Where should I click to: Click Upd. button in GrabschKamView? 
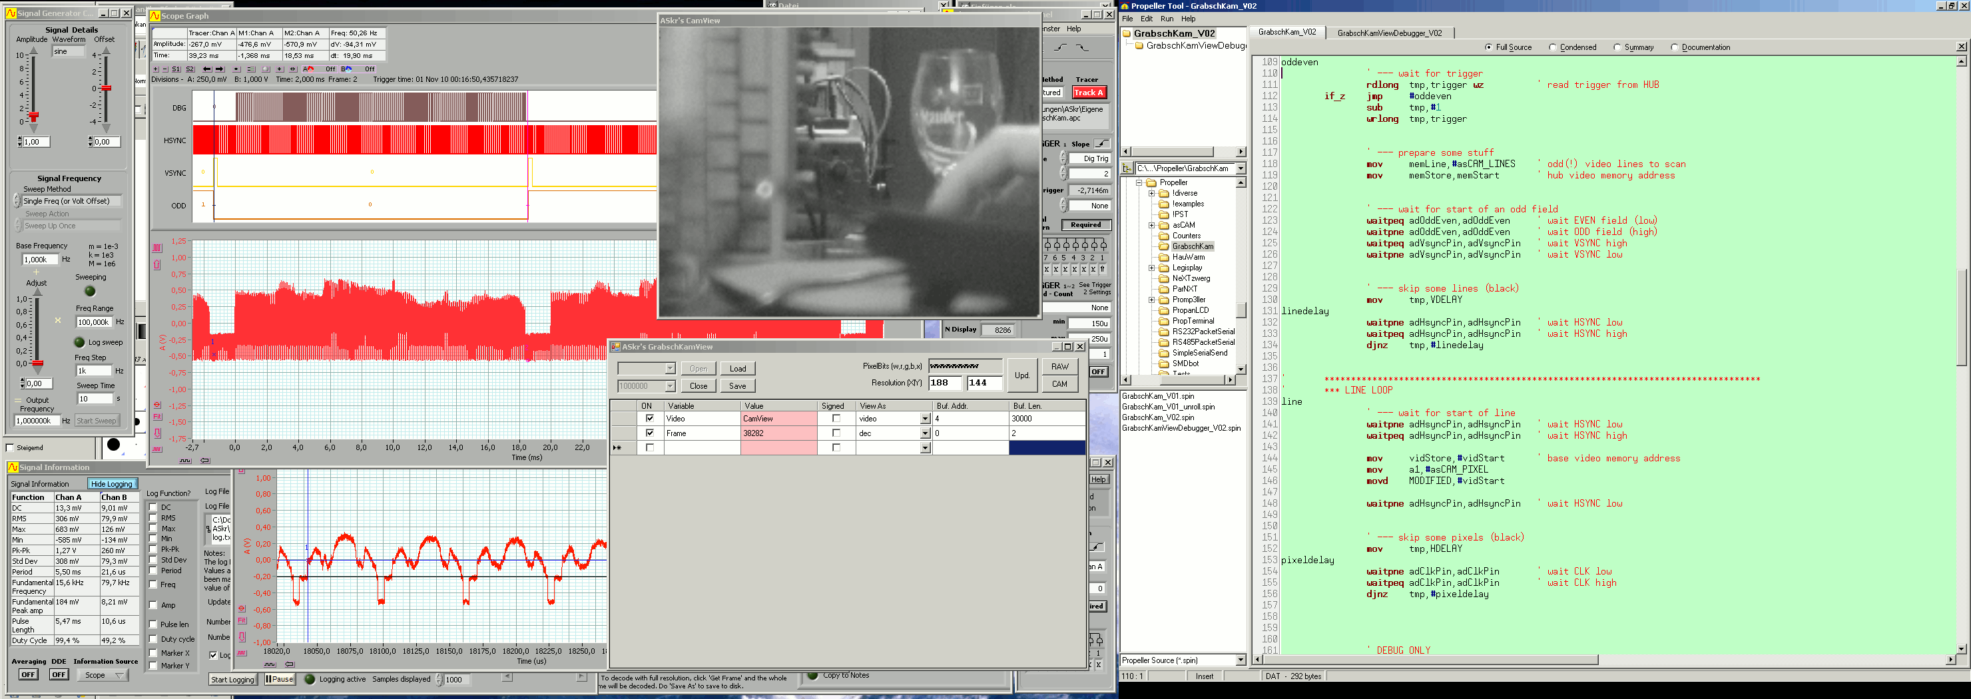point(1021,375)
